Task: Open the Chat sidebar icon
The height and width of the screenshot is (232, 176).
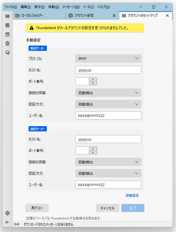Action: pyautogui.click(x=7, y=53)
